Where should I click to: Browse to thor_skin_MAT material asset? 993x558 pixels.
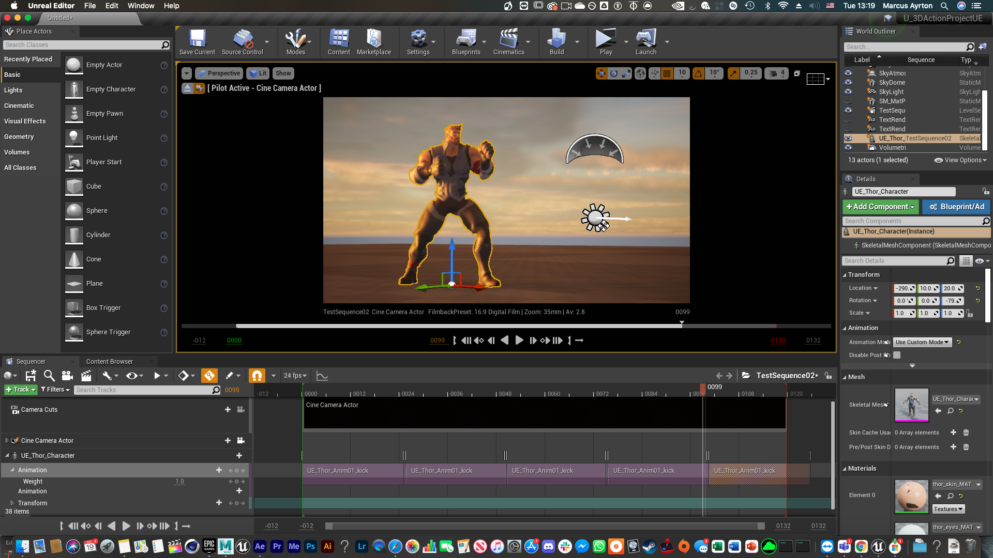[x=950, y=496]
